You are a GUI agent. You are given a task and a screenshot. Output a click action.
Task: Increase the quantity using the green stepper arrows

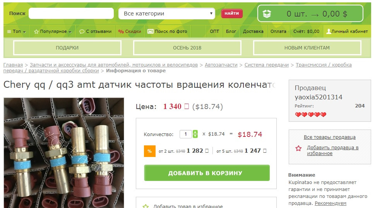click(195, 132)
